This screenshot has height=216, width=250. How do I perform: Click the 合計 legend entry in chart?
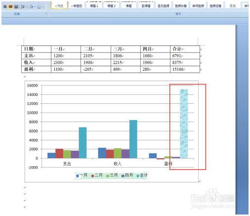coord(142,175)
